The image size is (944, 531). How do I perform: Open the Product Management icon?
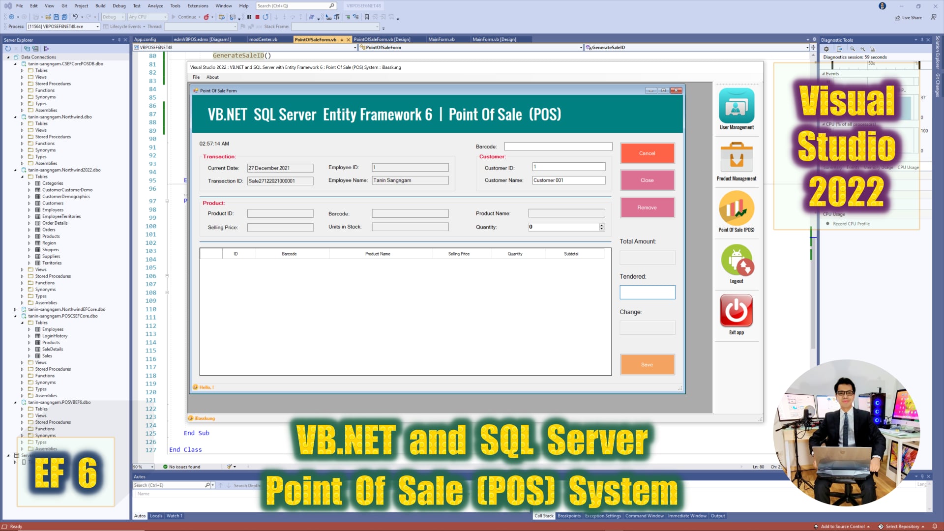pyautogui.click(x=737, y=157)
